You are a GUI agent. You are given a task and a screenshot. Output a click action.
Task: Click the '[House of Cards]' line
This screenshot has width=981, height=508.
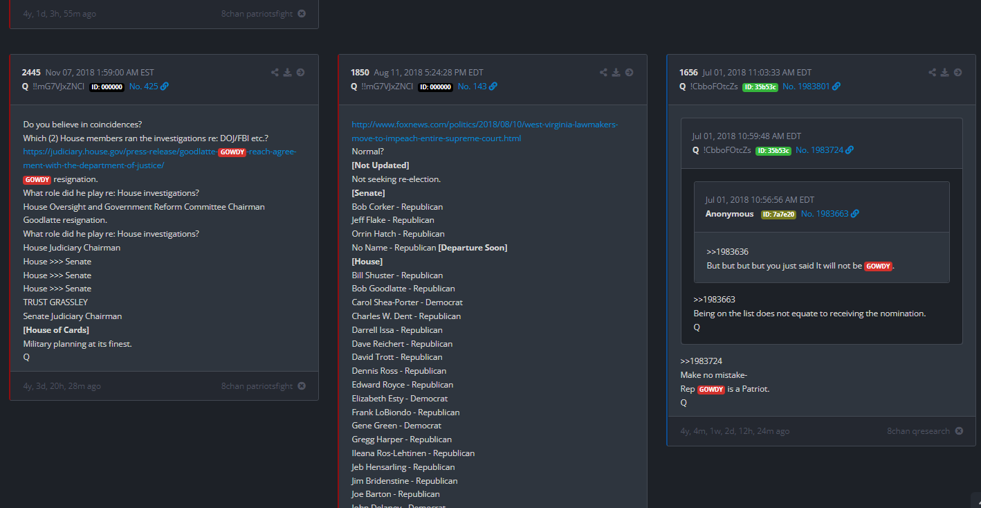coord(56,330)
